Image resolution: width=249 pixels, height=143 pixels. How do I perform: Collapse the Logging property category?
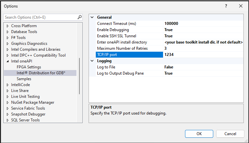tap(92, 61)
